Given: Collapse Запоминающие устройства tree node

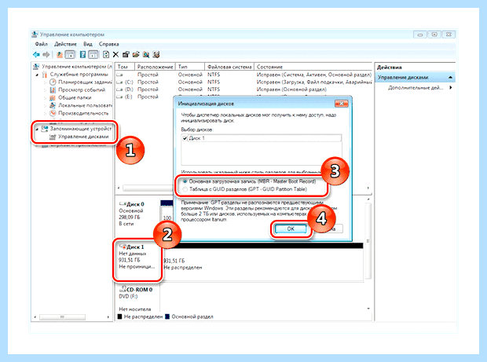Looking at the screenshot, I should click(x=37, y=129).
